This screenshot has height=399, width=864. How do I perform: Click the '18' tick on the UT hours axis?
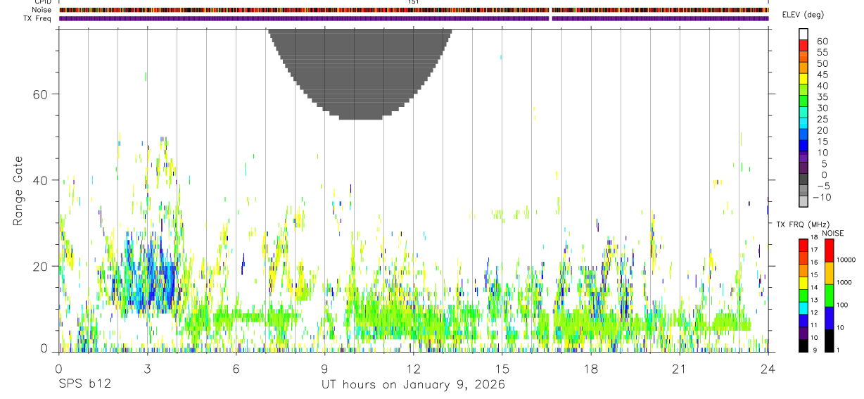tap(590, 369)
